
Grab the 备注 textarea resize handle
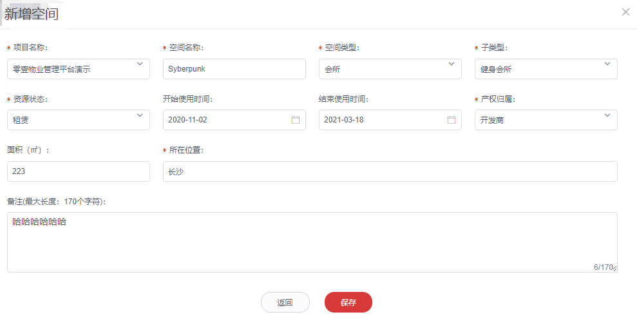pyautogui.click(x=614, y=269)
